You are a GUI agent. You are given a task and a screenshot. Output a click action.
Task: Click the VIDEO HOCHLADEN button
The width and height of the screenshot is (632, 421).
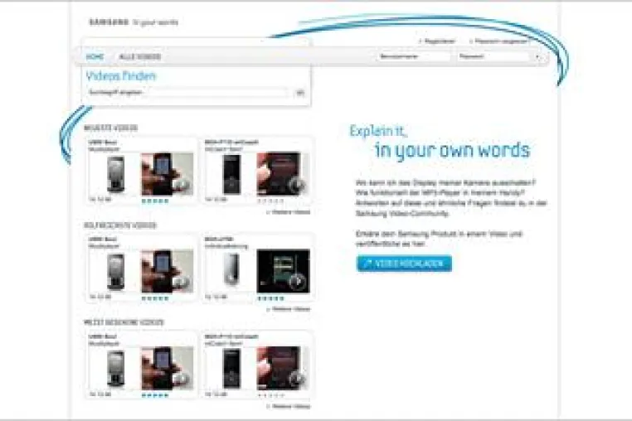coord(404,264)
